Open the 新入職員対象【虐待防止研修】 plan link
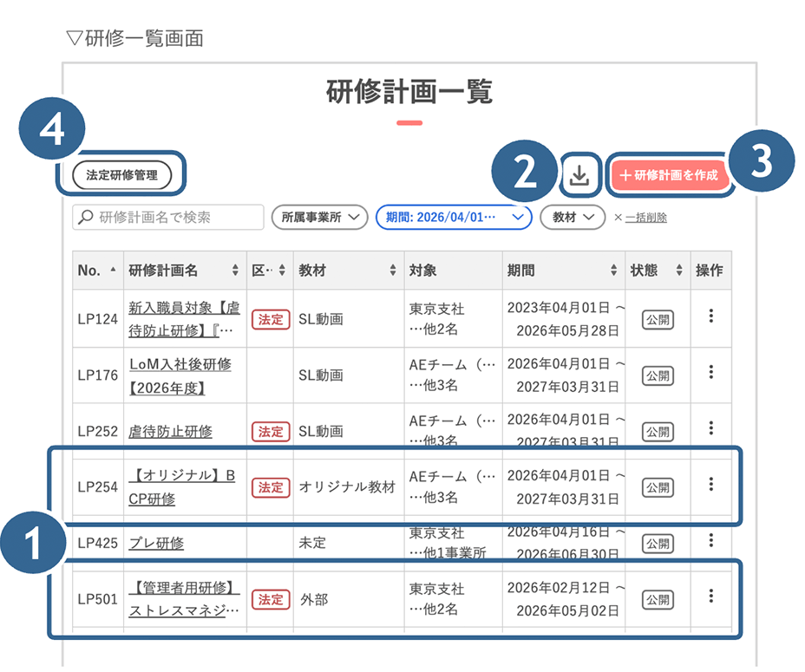This screenshot has height=672, width=805. (x=184, y=319)
